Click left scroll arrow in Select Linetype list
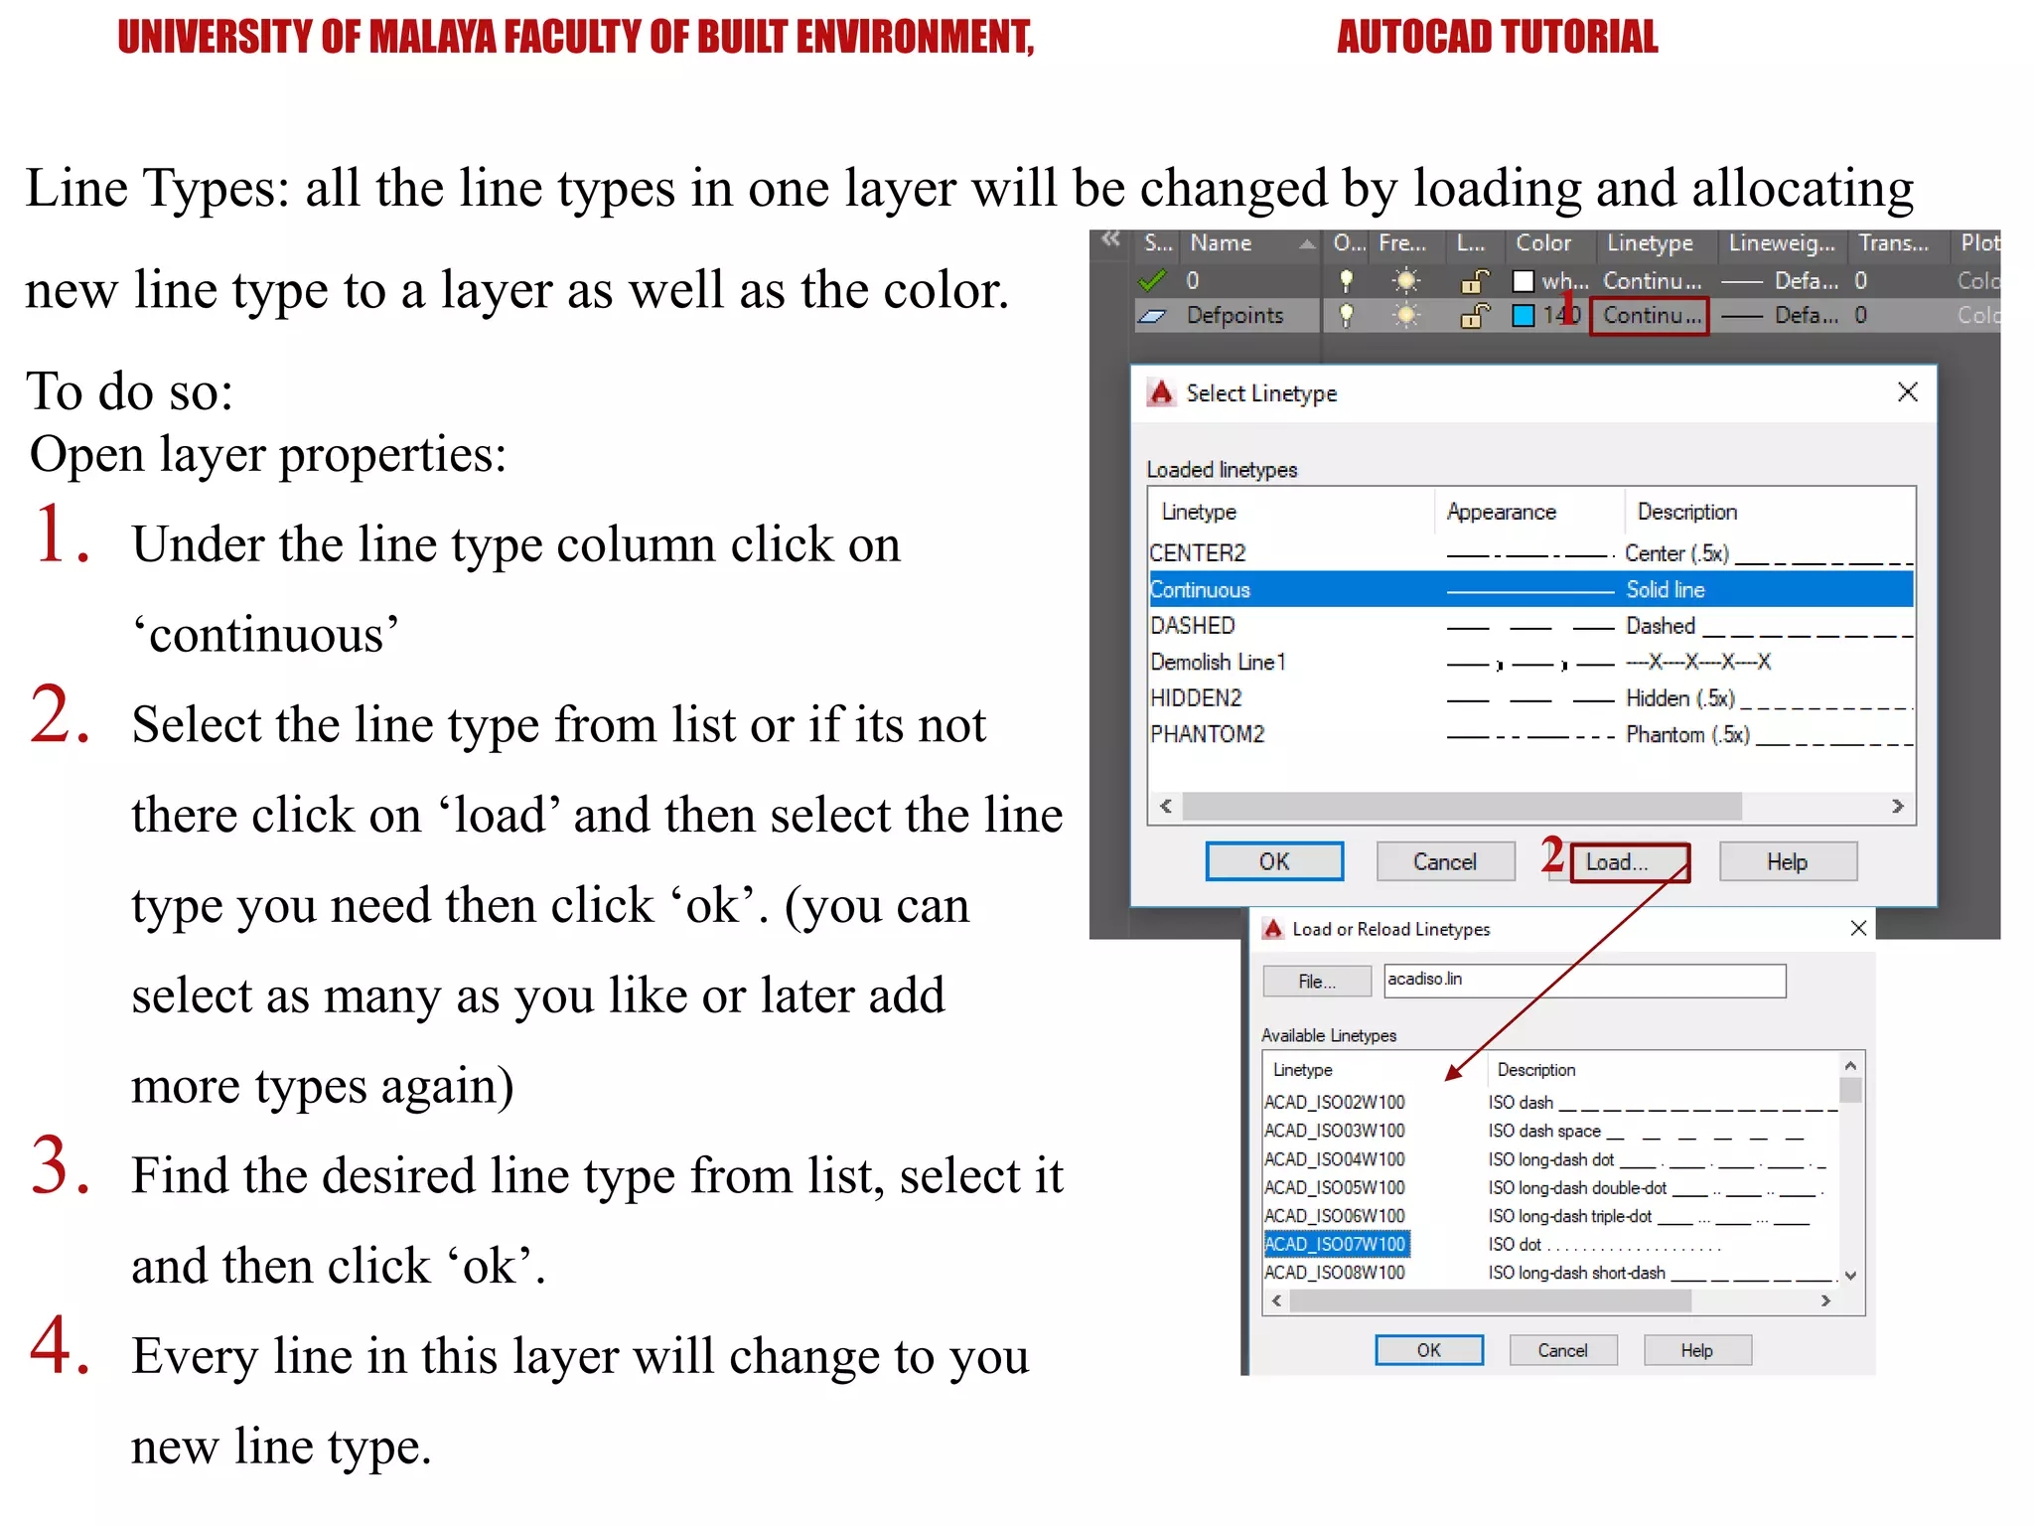This screenshot has height=1526, width=2034. click(1166, 806)
